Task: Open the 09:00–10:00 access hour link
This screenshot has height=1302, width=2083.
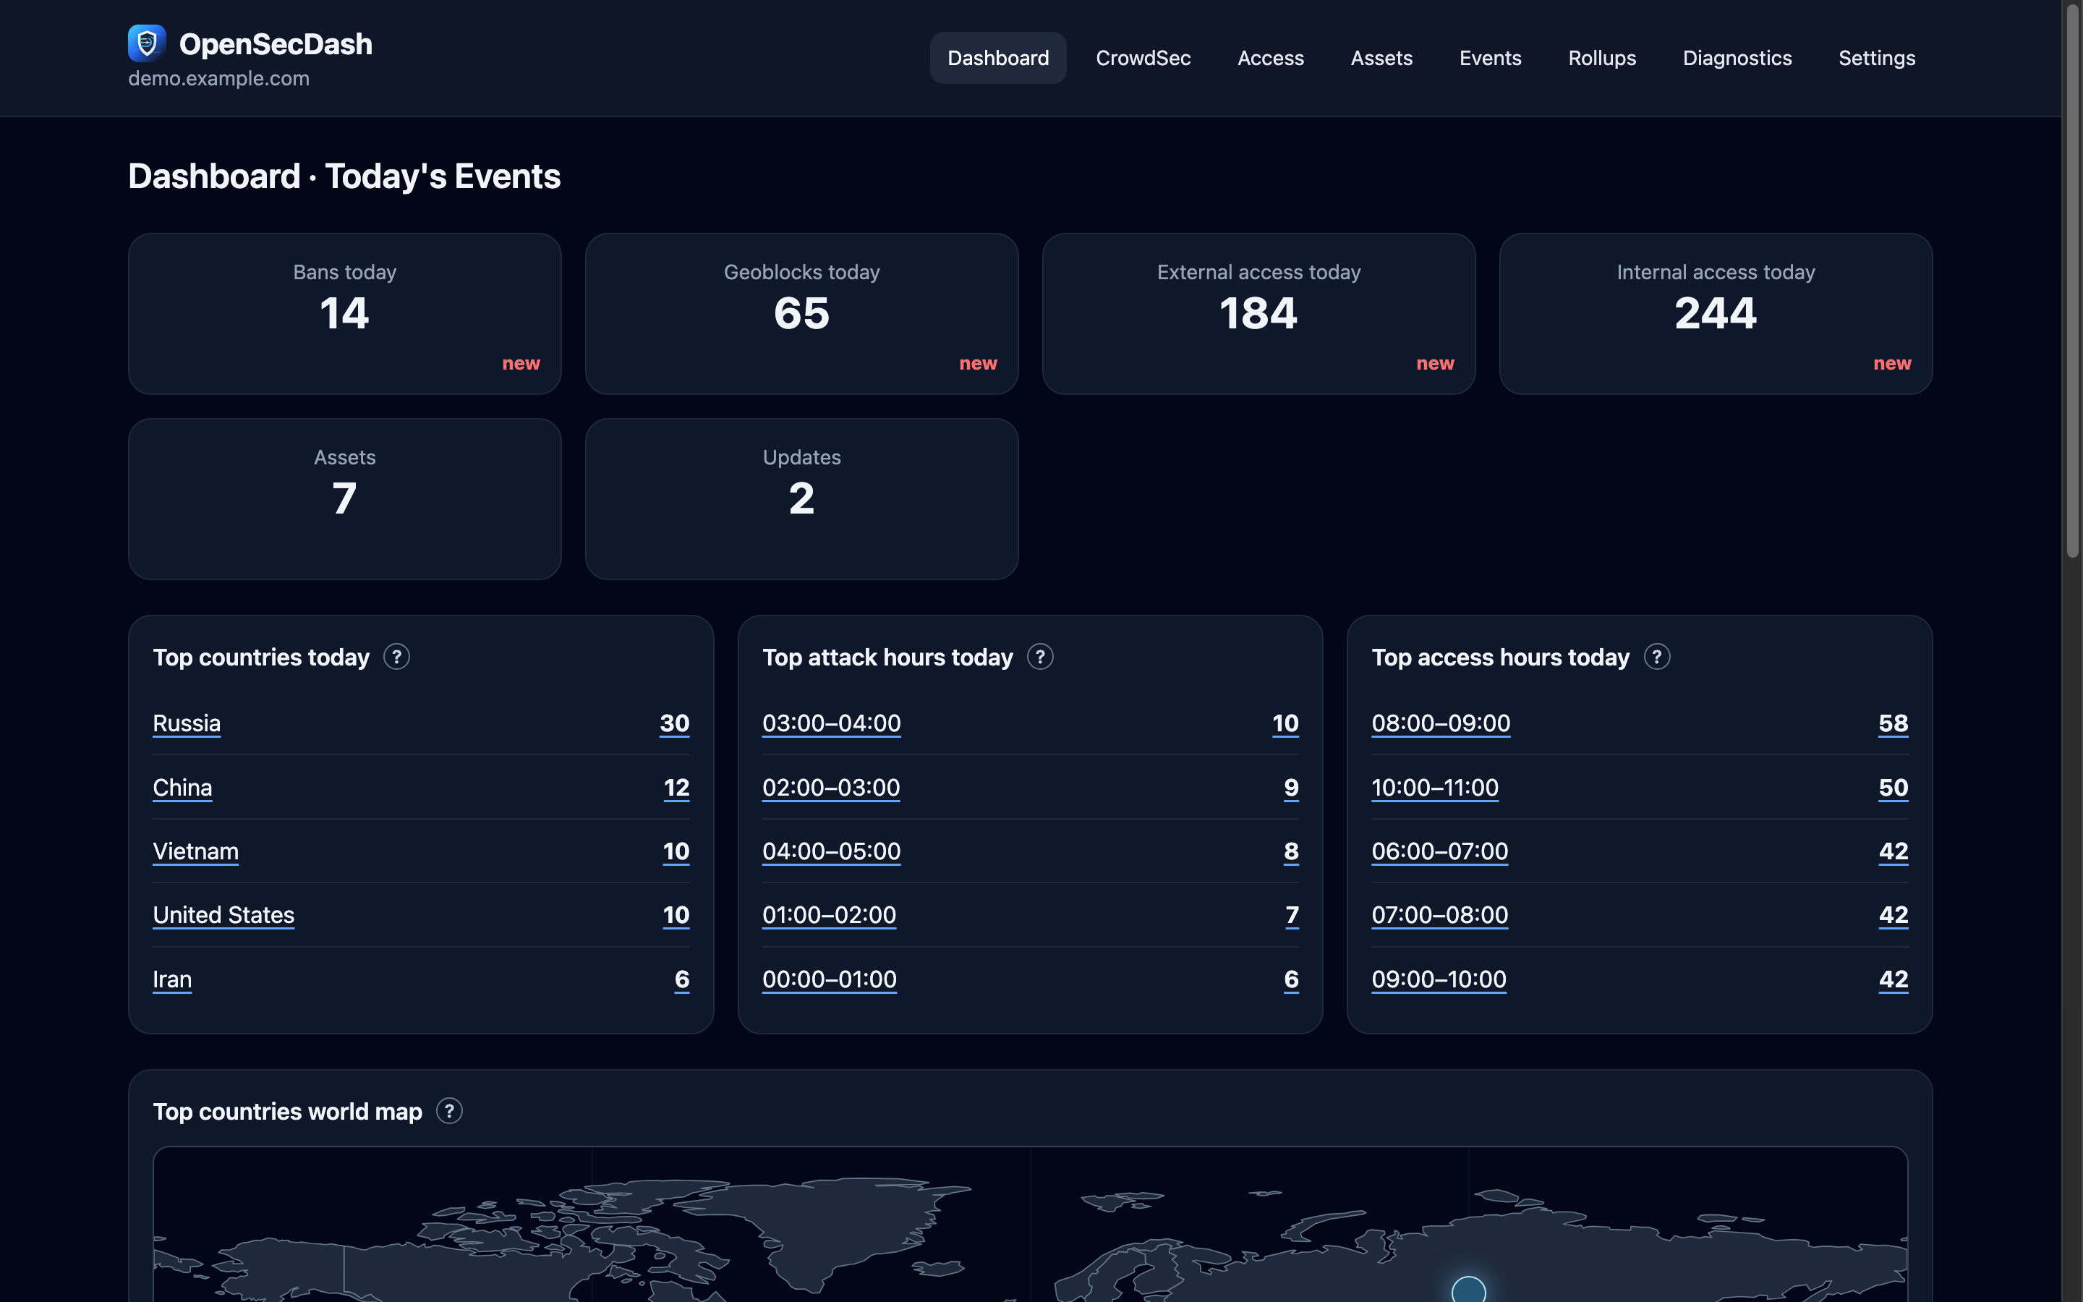Action: 1439,979
